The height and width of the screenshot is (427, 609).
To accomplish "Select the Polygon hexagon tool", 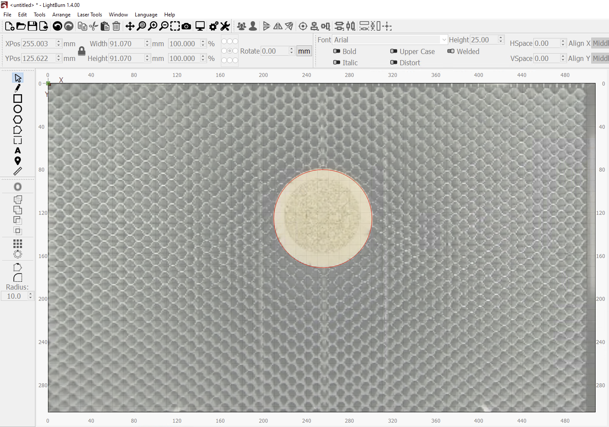I will 18,119.
